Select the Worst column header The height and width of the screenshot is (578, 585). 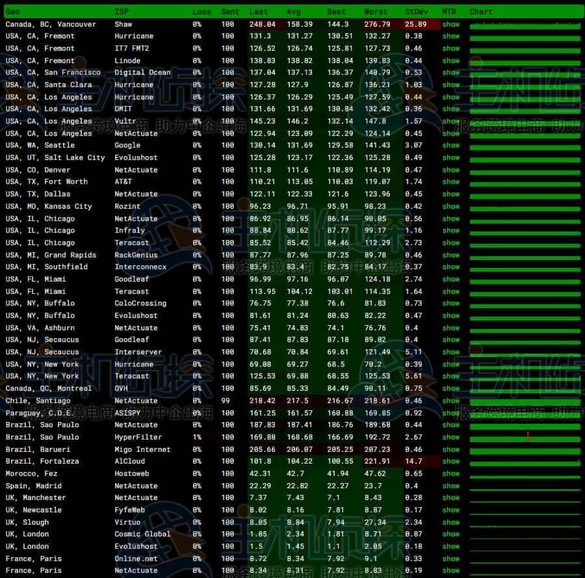[x=376, y=12]
